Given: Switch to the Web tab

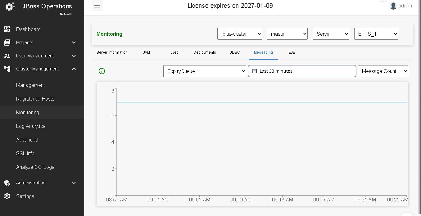Looking at the screenshot, I should 174,52.
